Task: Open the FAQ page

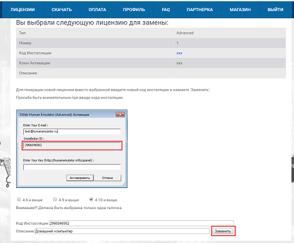Action: [x=166, y=9]
